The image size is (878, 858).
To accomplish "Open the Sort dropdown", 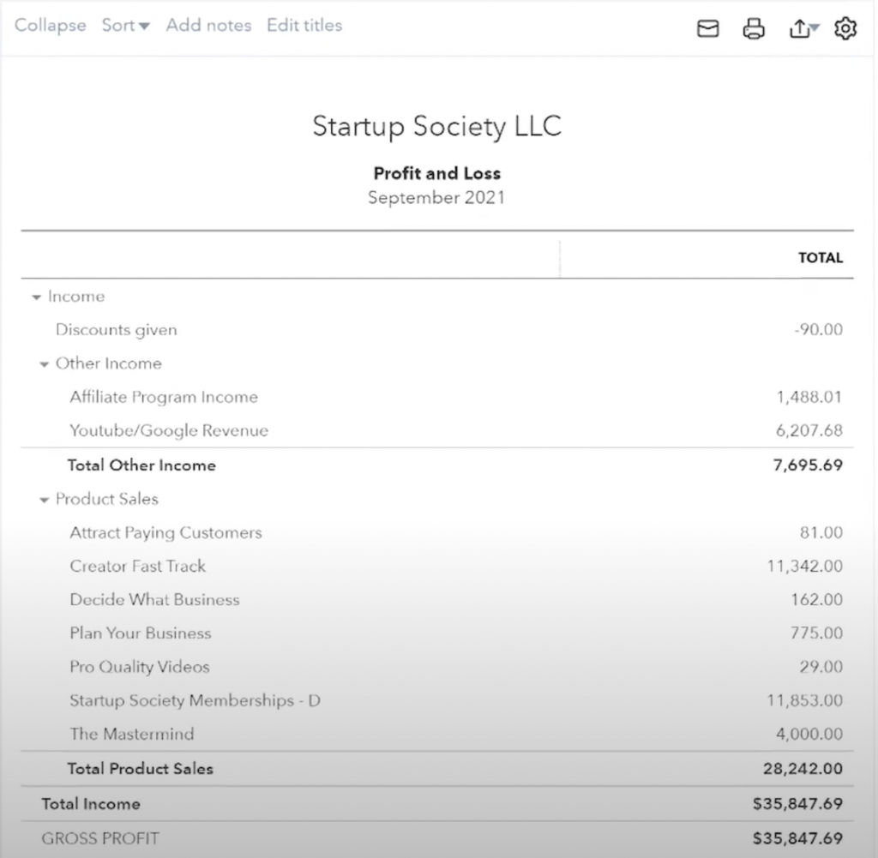I will [x=125, y=25].
